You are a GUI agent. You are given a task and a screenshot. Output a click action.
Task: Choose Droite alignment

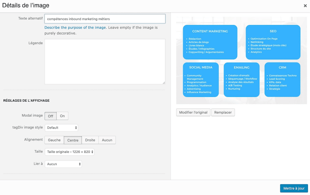(90, 140)
